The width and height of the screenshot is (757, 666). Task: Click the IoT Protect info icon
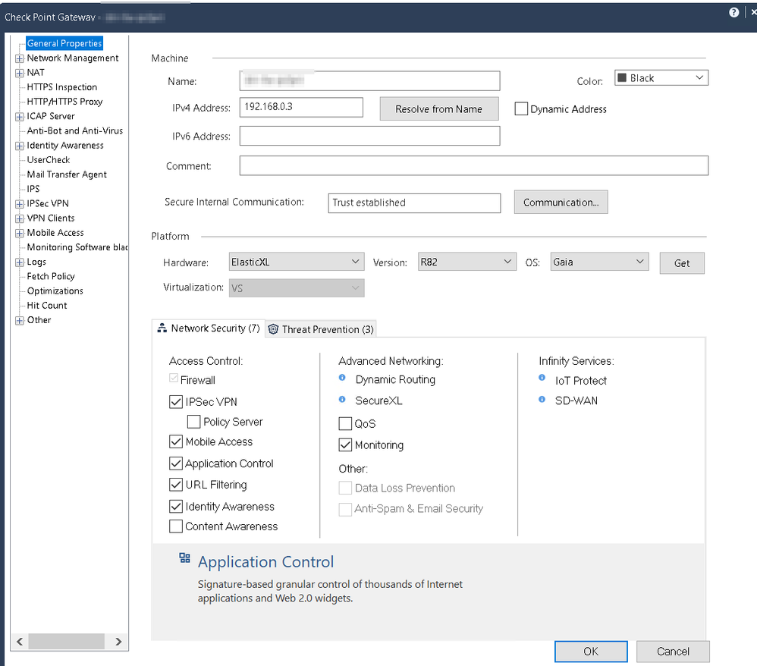click(542, 378)
